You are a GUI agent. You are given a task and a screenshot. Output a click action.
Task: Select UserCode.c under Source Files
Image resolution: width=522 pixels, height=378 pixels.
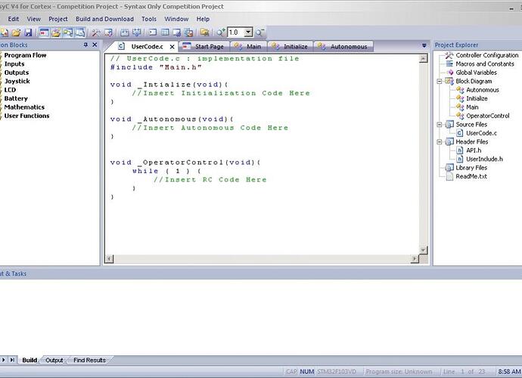pos(481,133)
